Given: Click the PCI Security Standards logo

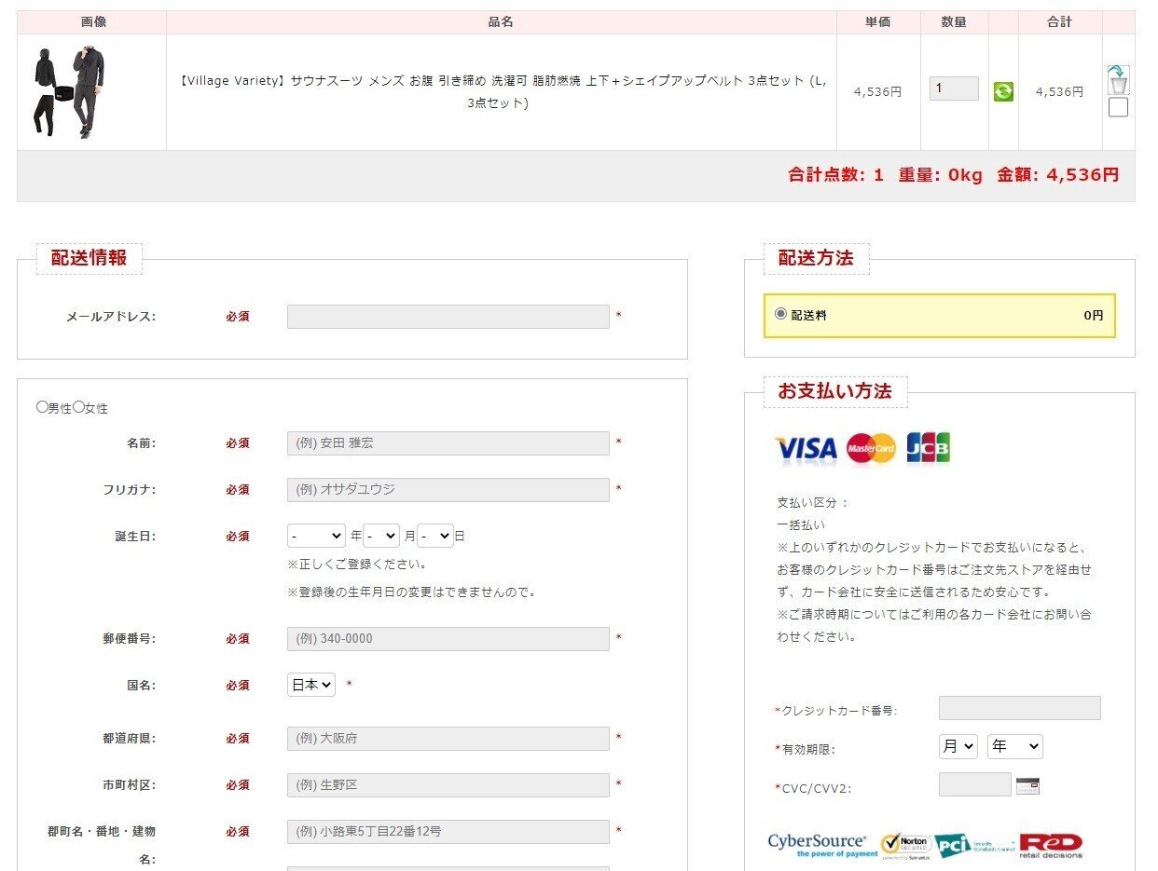Looking at the screenshot, I should coord(970,844).
